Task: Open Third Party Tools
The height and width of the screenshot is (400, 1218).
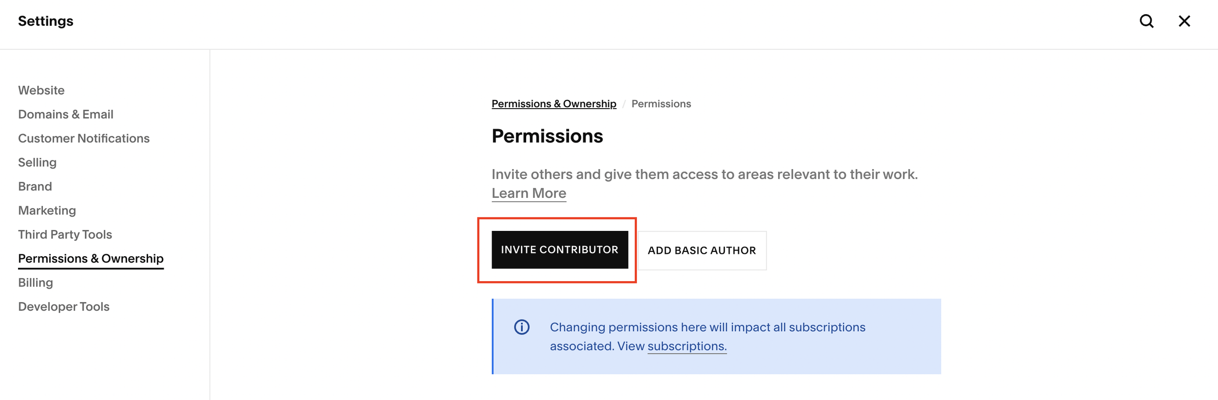Action: tap(65, 234)
